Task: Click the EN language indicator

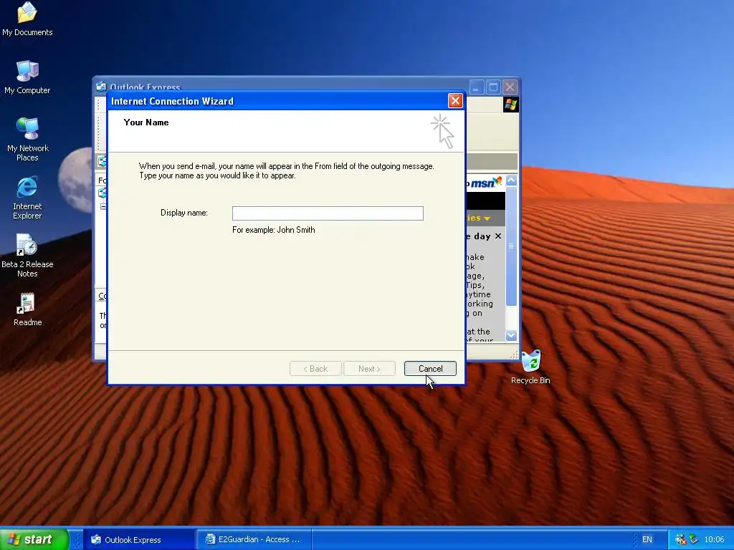Action: tap(647, 540)
